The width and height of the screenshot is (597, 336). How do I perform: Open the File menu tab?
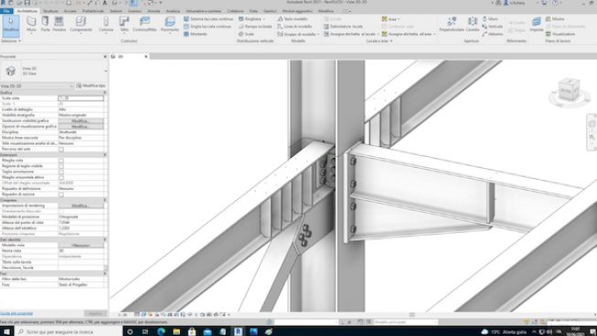tap(6, 11)
